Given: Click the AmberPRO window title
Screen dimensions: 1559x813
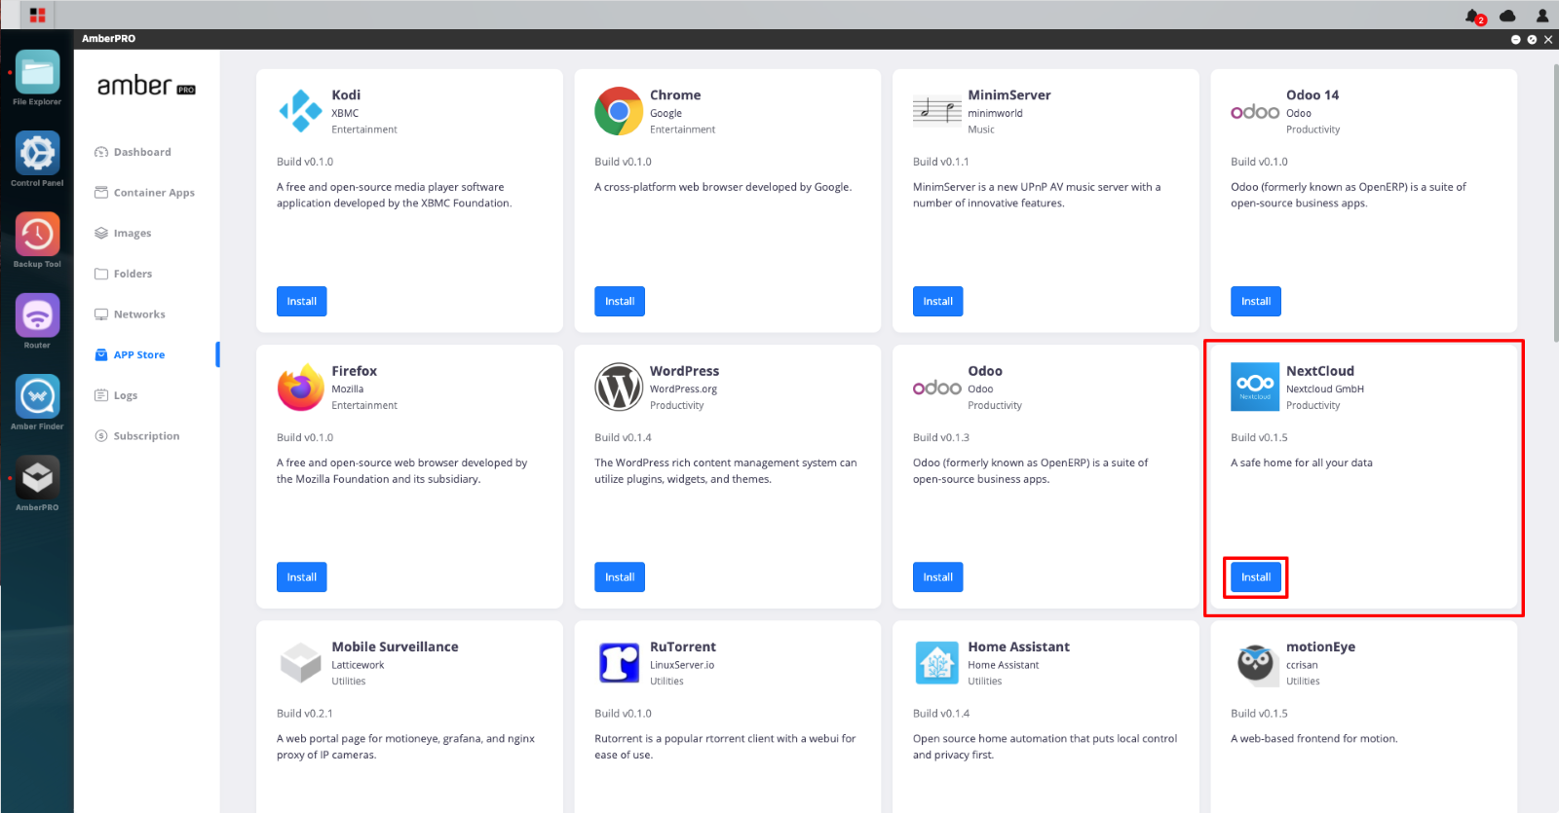Looking at the screenshot, I should point(108,39).
